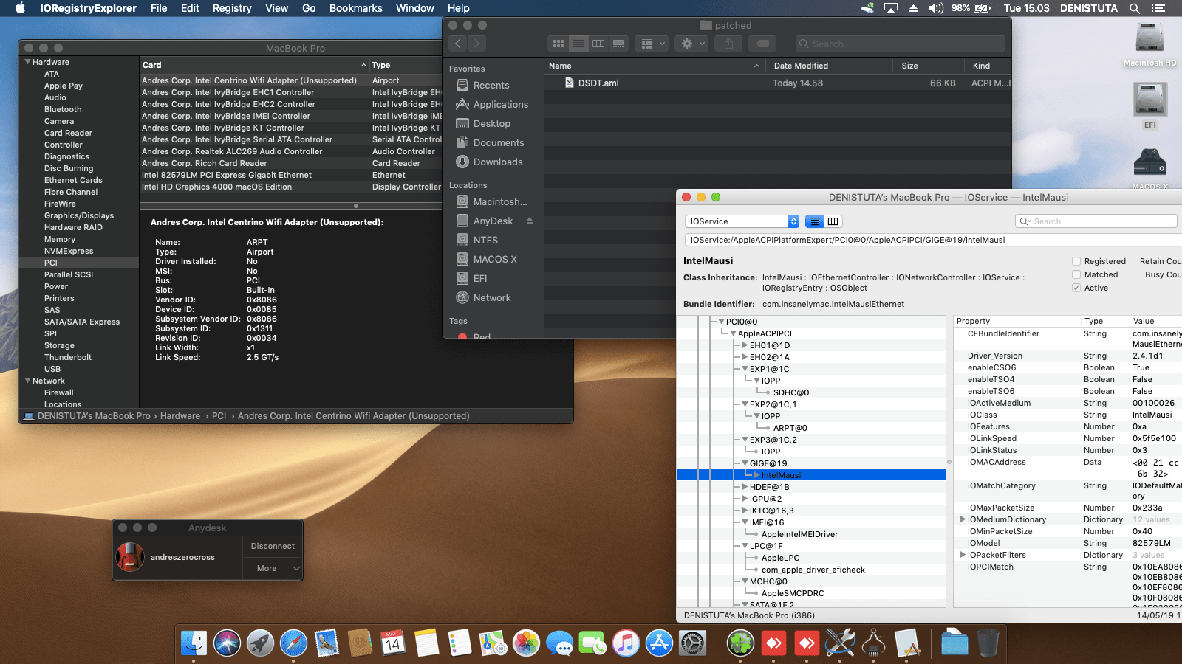Open Downloads in the Finder sidebar
1182x664 pixels.
click(489, 162)
